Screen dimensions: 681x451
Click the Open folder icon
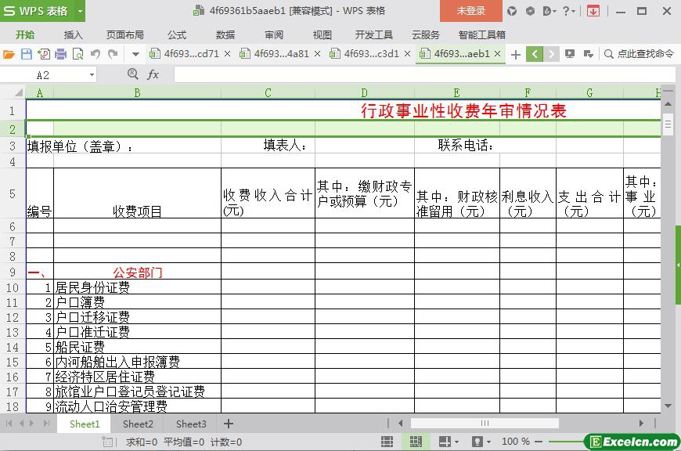[9, 54]
